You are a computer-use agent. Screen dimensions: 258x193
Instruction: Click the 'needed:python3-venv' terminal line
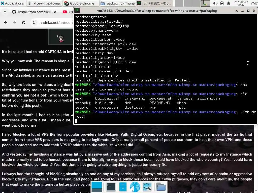96,30
